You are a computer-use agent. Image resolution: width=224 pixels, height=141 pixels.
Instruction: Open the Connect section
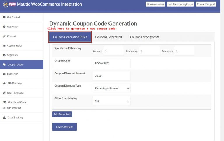pyautogui.click(x=22, y=36)
